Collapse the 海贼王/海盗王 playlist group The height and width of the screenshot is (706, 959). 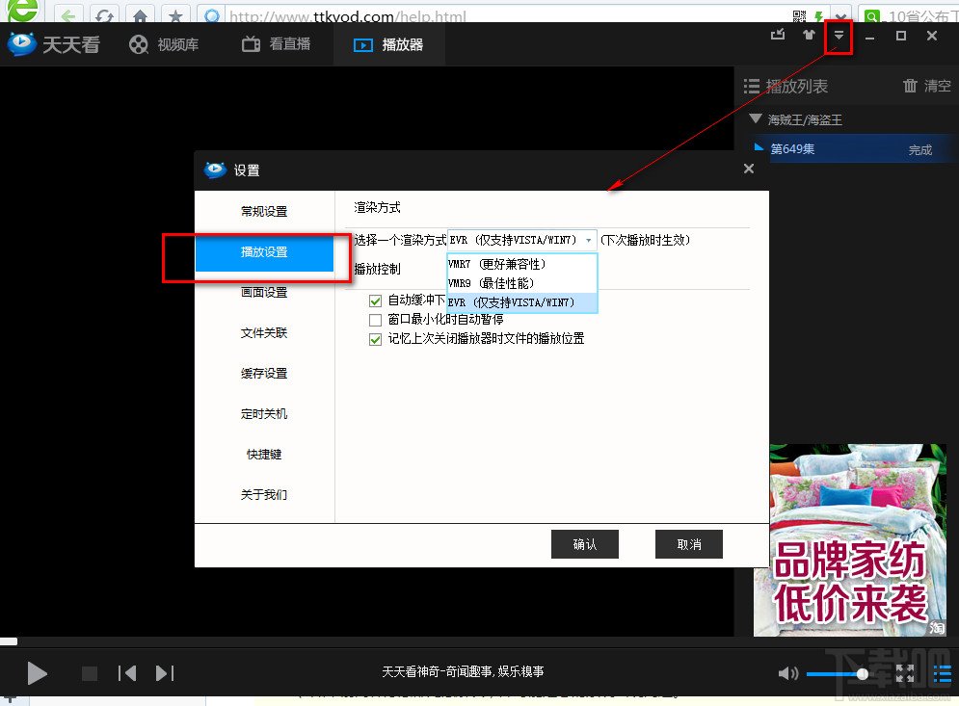pyautogui.click(x=756, y=118)
